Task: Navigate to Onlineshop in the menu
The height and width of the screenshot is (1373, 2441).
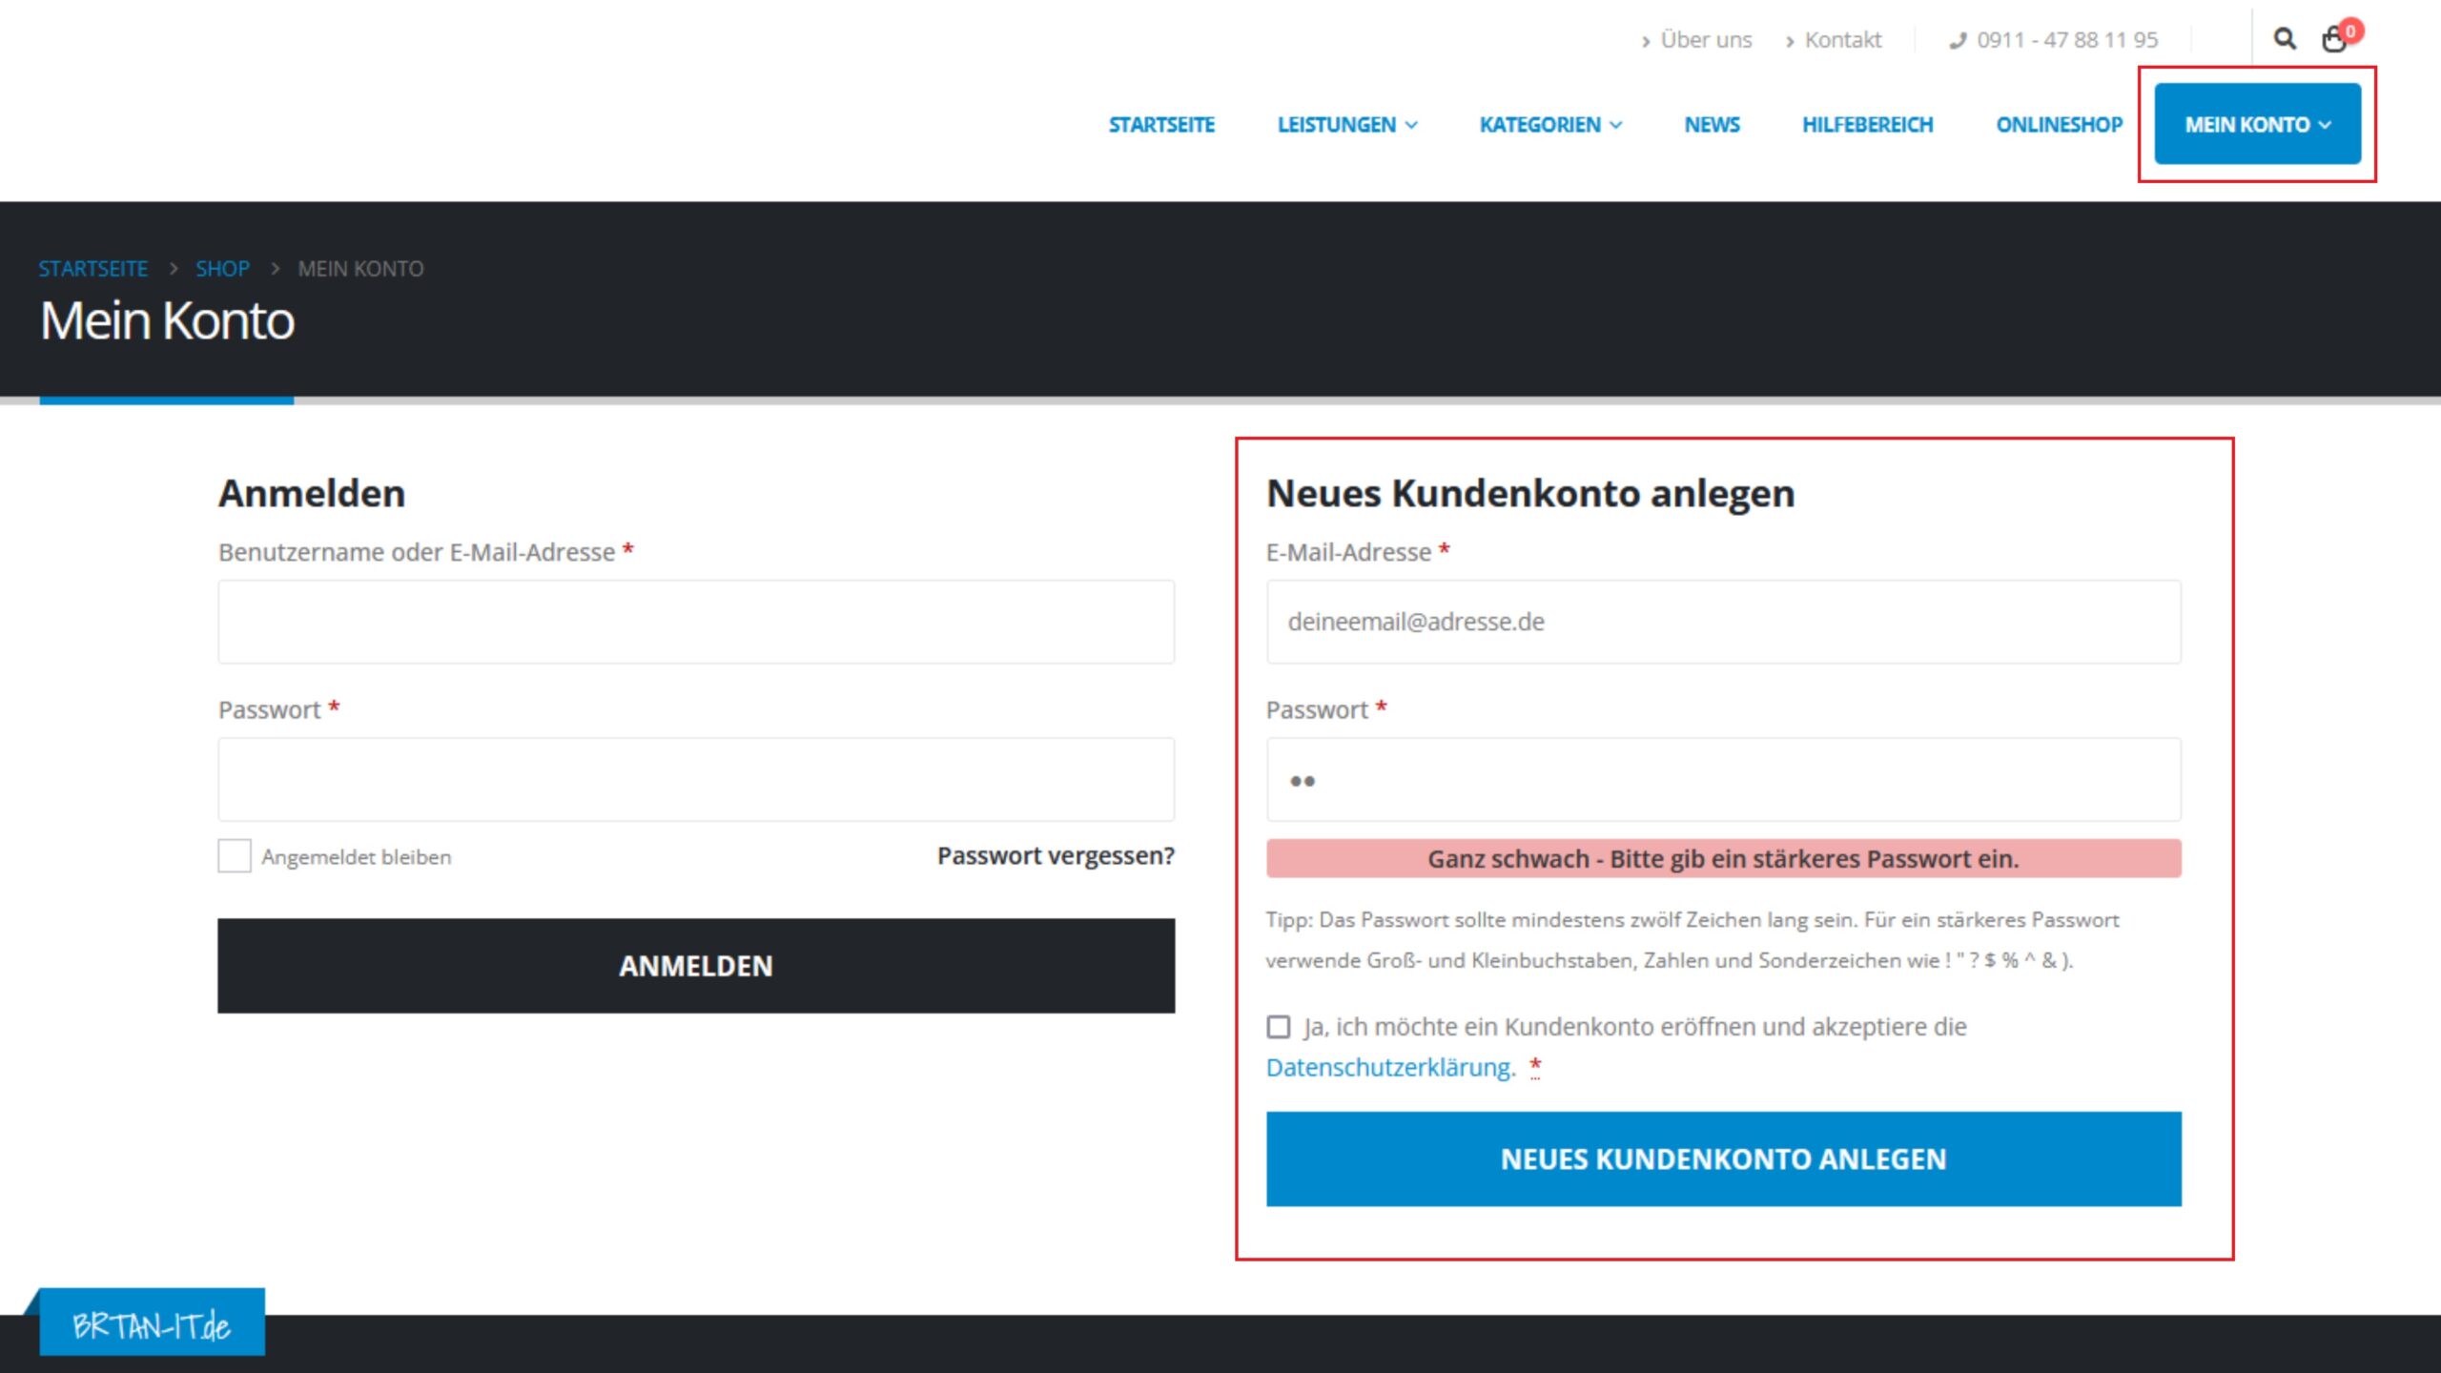Action: pyautogui.click(x=2059, y=125)
